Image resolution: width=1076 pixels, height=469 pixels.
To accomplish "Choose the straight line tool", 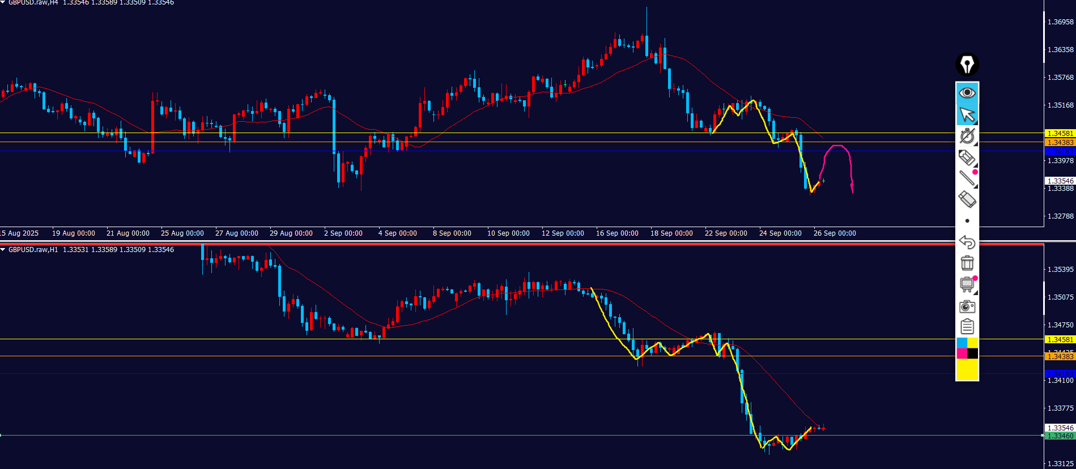I will click(x=967, y=178).
